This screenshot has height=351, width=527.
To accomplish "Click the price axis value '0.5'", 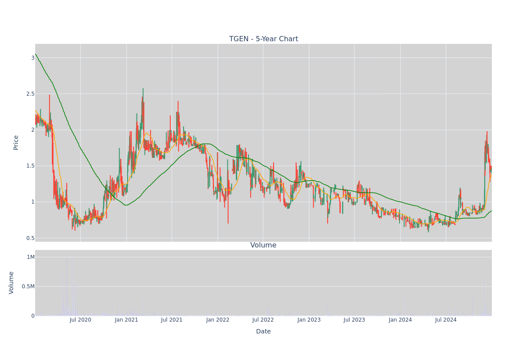I will 30,238.
